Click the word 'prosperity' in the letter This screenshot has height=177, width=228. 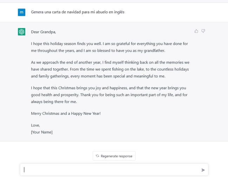(70, 95)
